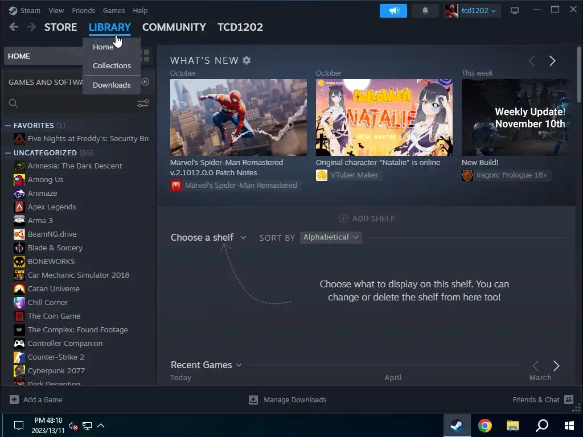Select Five Nights at Freddy's: Security Breach
583x437 pixels.
(x=81, y=139)
